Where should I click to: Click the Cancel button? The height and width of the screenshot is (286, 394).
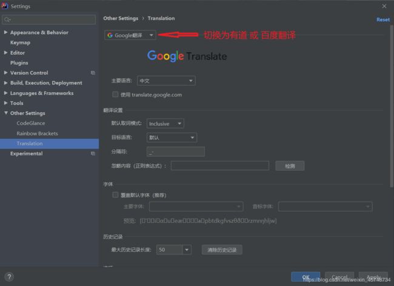coord(339,277)
